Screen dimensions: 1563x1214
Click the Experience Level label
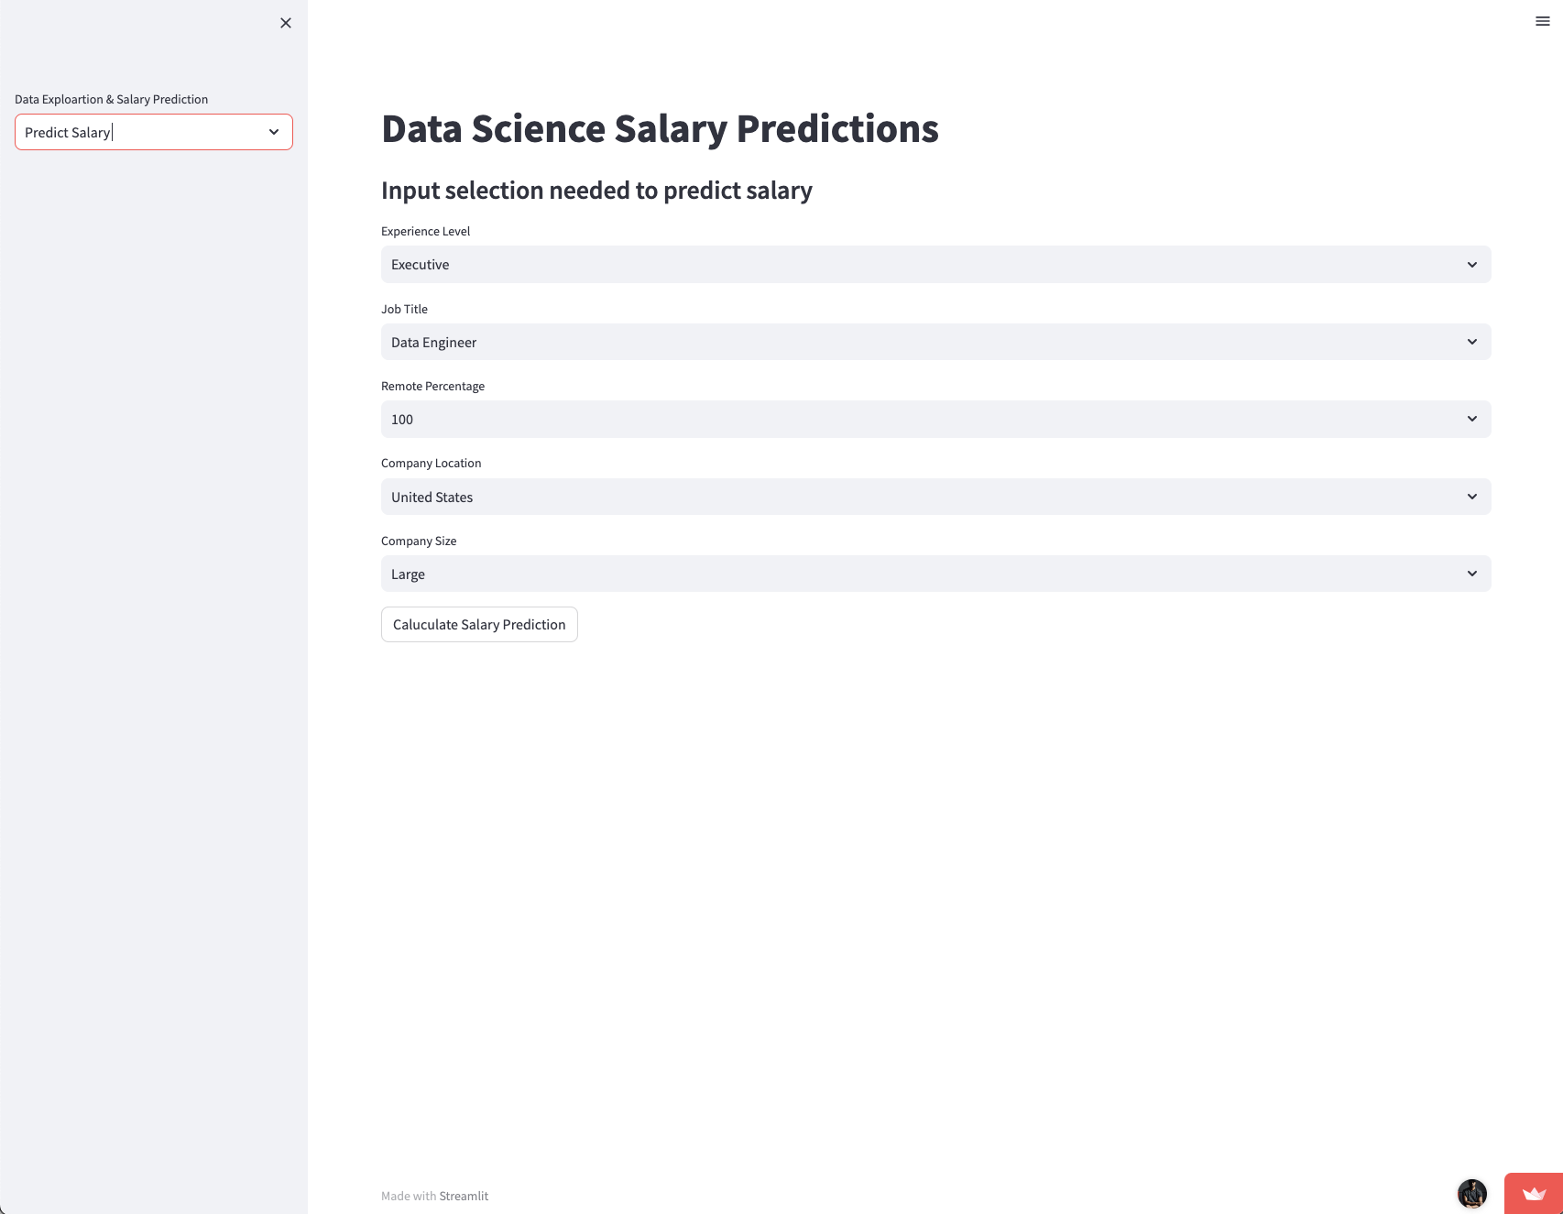point(425,231)
